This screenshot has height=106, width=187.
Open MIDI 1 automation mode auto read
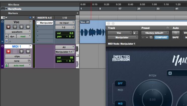(x=20, y=65)
